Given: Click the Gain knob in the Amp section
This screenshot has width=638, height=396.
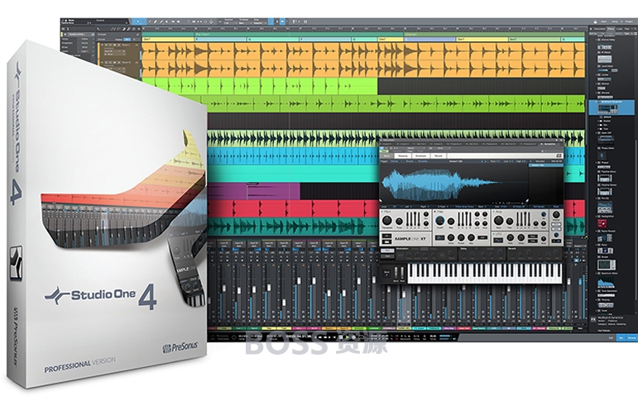Looking at the screenshot, I should tap(499, 221).
